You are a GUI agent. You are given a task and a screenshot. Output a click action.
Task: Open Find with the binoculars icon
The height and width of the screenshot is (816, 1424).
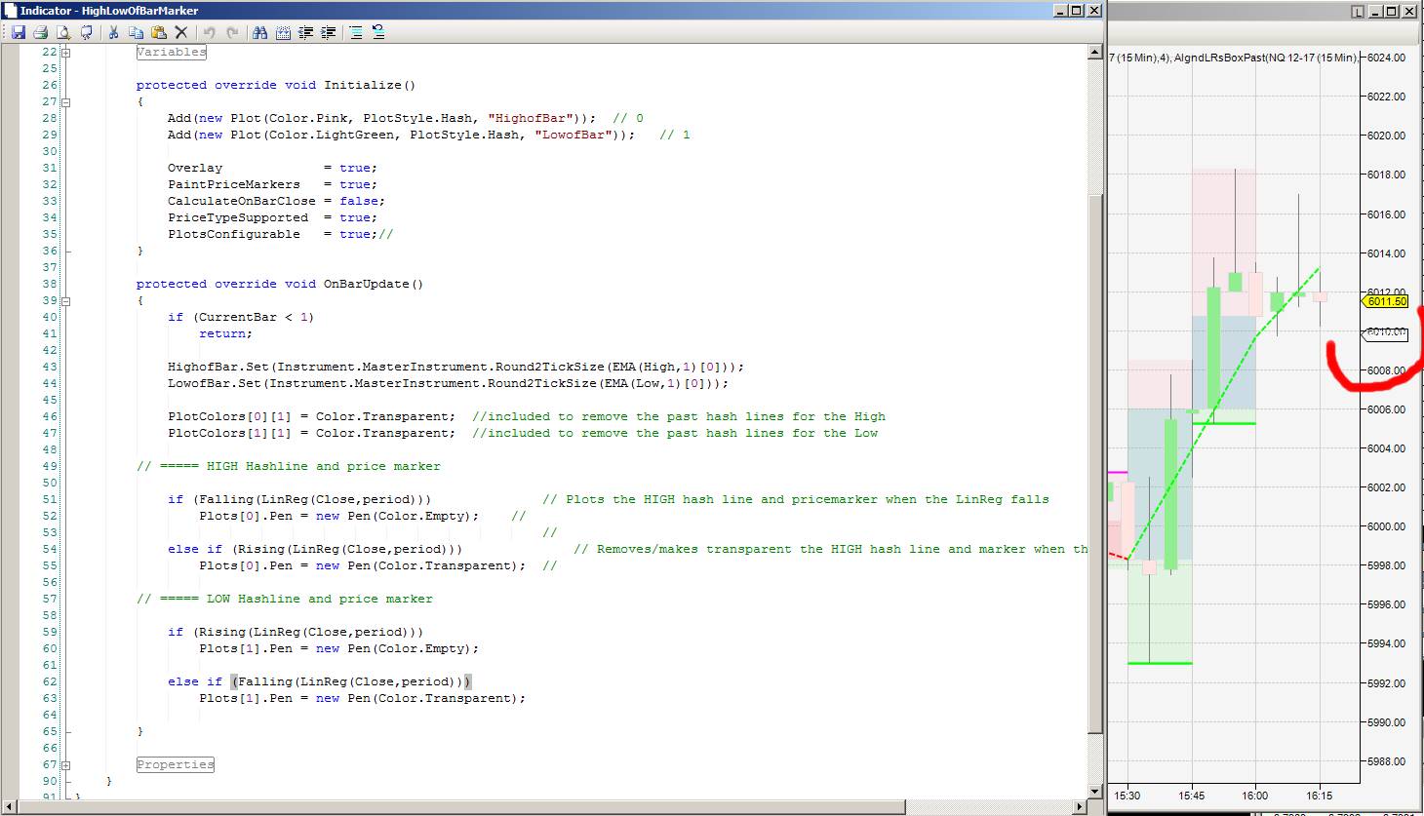pyautogui.click(x=259, y=32)
